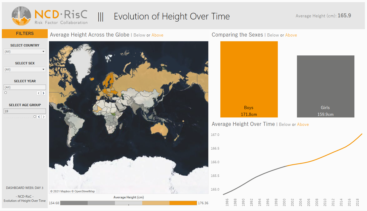Click the 'SELECT AGE GROUP' filter label

(25, 105)
